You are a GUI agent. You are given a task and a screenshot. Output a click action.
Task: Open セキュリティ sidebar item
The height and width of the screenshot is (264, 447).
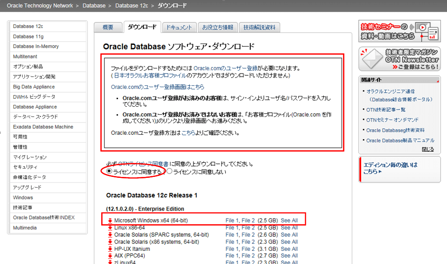48,167
